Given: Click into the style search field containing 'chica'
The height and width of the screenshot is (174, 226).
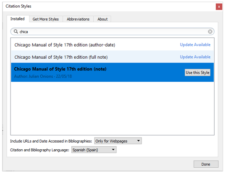Looking at the screenshot, I should point(112,31).
